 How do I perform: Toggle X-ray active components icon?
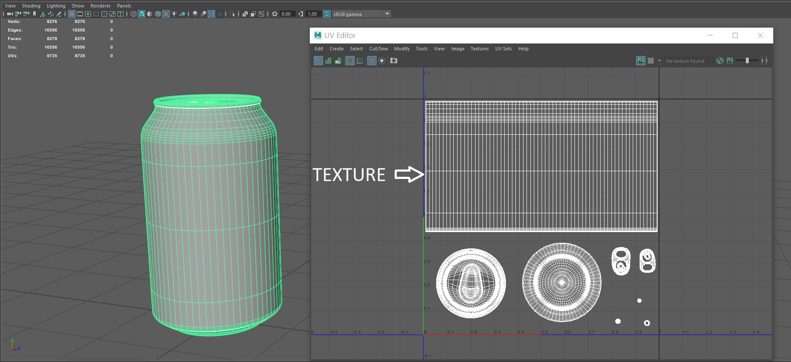tap(253, 14)
